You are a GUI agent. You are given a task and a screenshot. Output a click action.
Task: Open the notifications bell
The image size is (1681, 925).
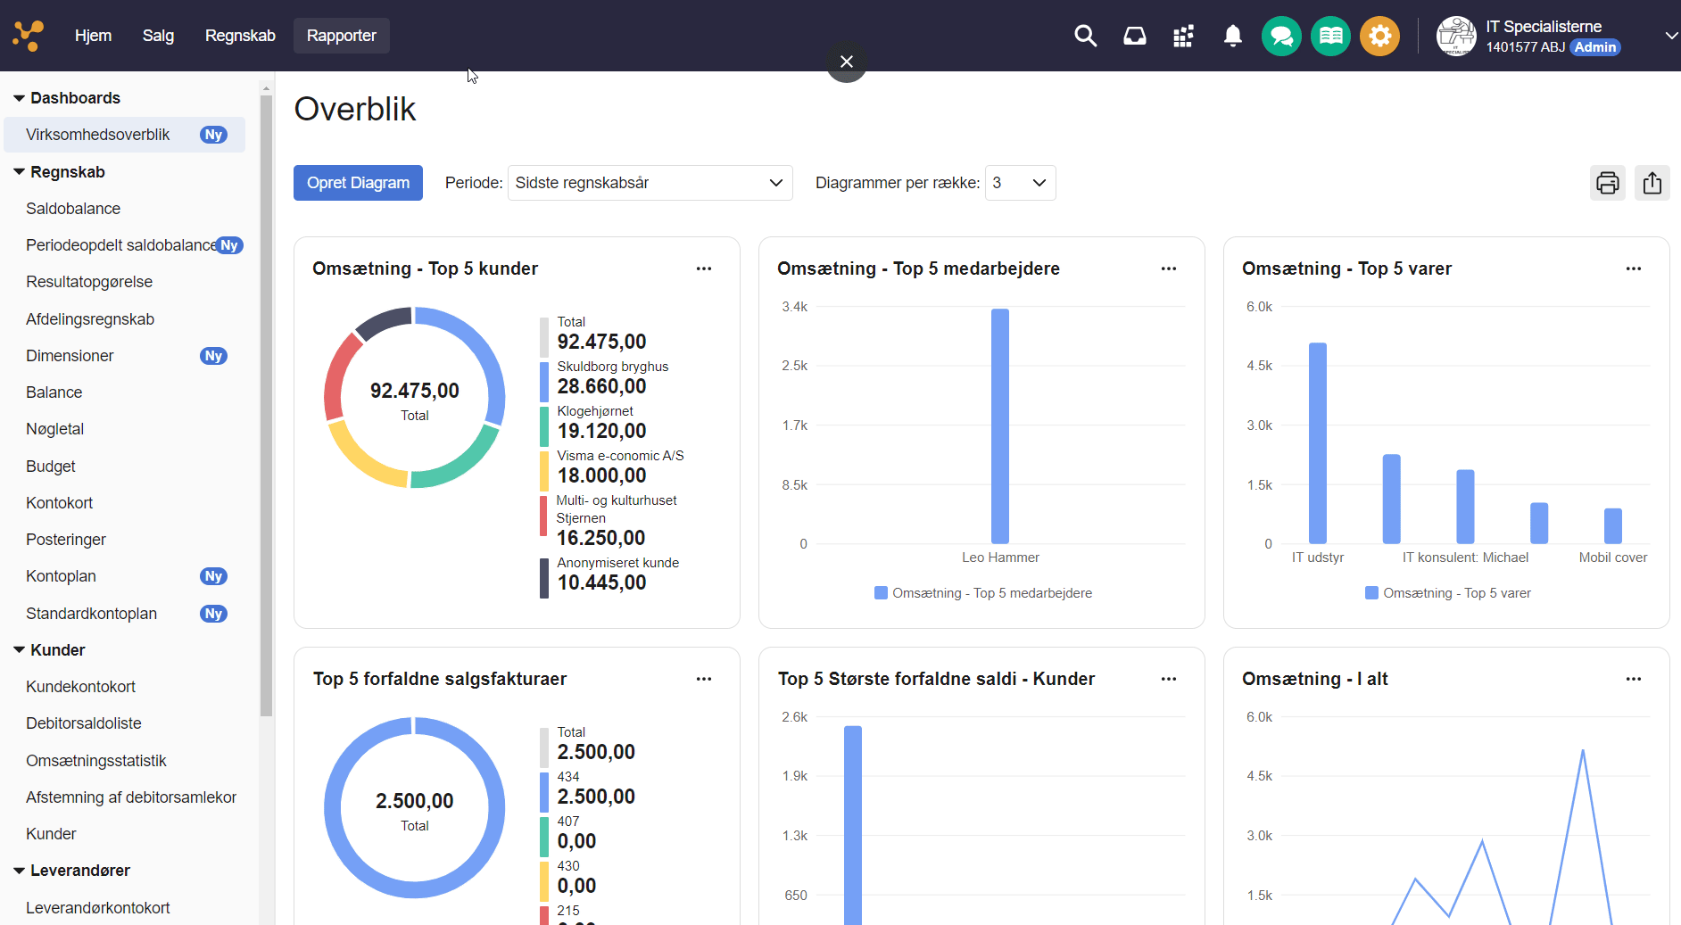[x=1232, y=36]
